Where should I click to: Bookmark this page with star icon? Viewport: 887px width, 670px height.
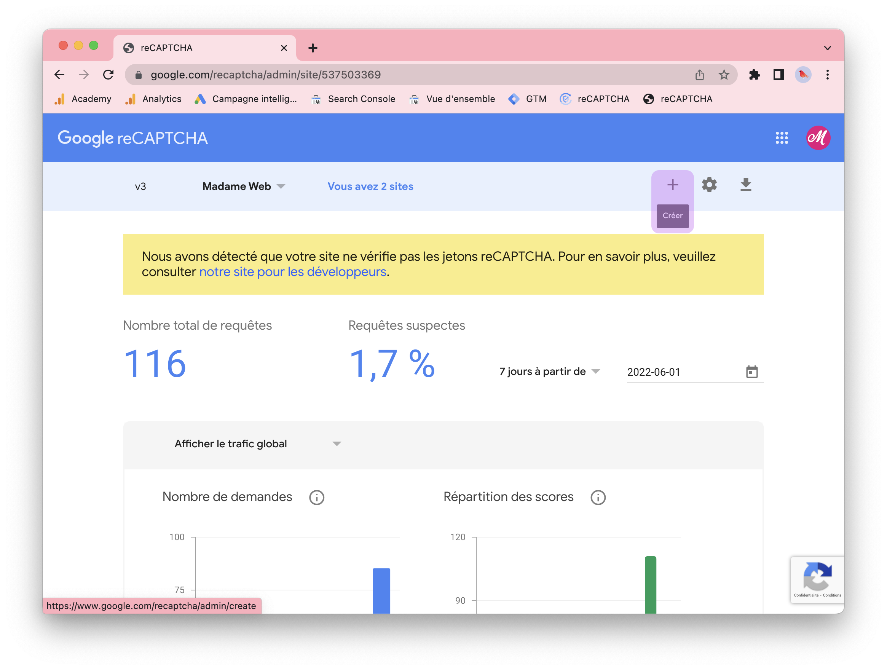[723, 75]
